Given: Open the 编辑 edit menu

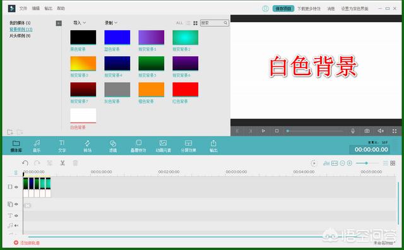Looking at the screenshot, I should click(36, 8).
